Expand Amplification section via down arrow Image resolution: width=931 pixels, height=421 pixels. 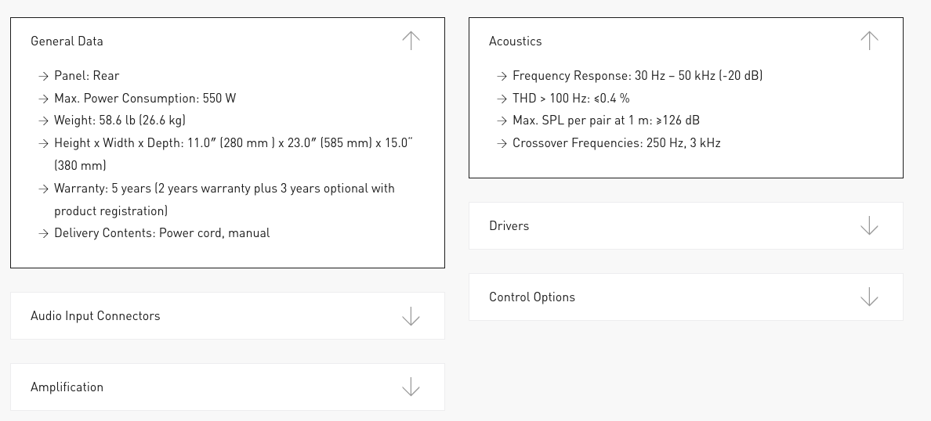[x=411, y=387]
